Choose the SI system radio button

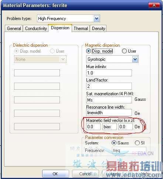coord(137,143)
